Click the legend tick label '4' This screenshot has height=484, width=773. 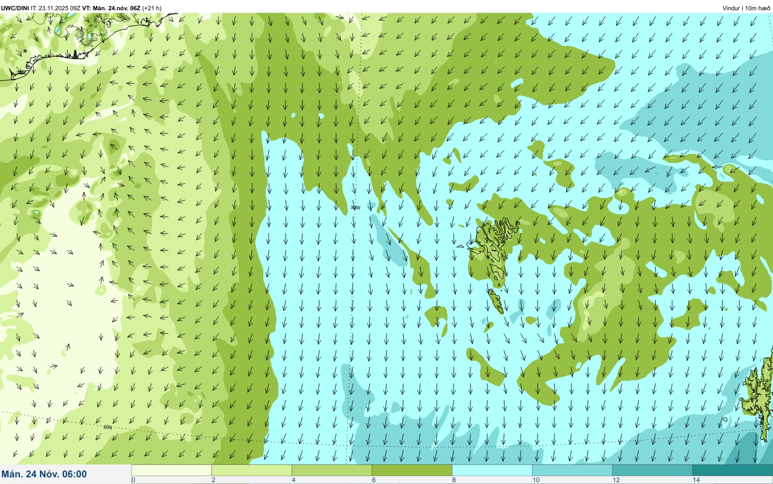[x=293, y=480]
